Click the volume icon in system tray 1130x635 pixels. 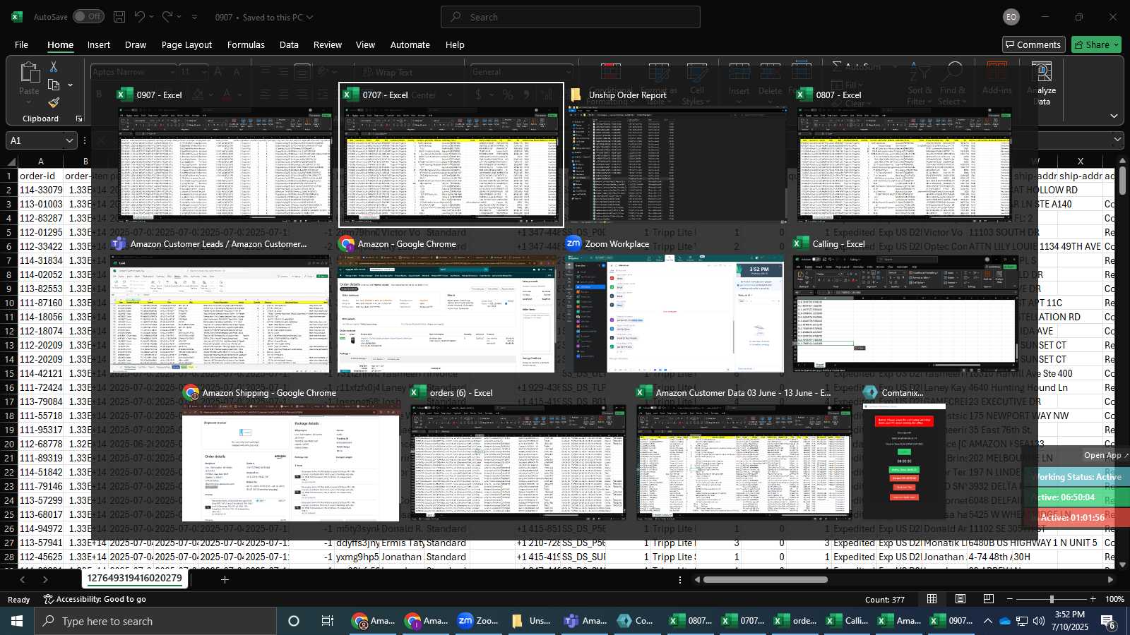click(x=1039, y=621)
